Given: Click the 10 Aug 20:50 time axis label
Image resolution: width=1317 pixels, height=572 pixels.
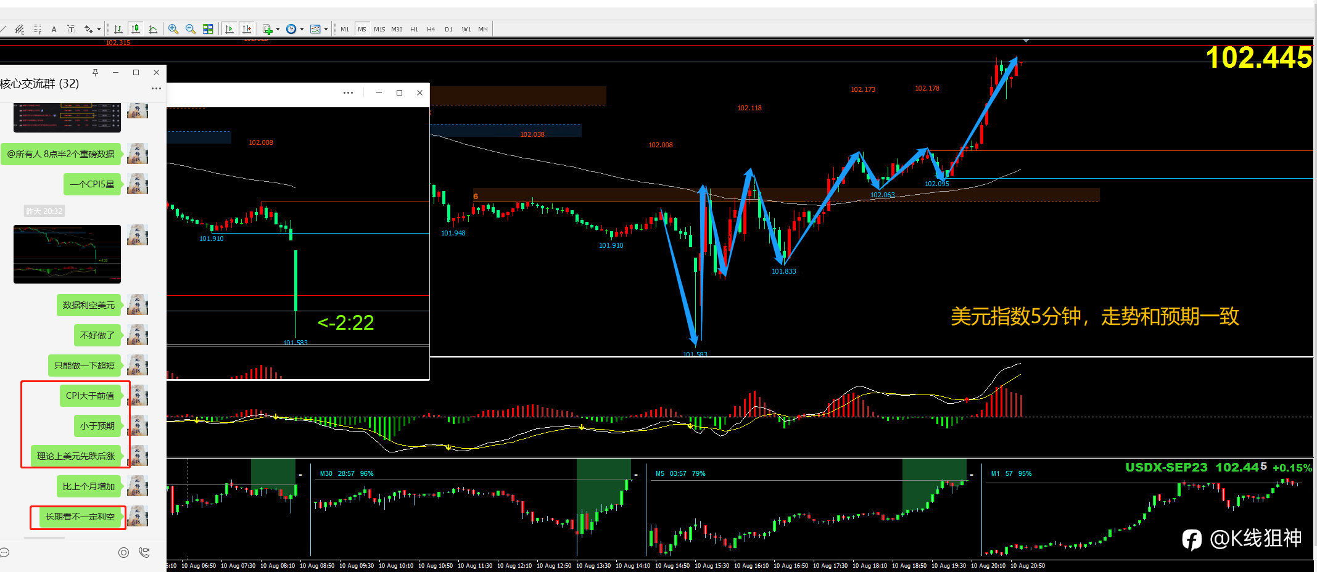Looking at the screenshot, I should pyautogui.click(x=1028, y=565).
